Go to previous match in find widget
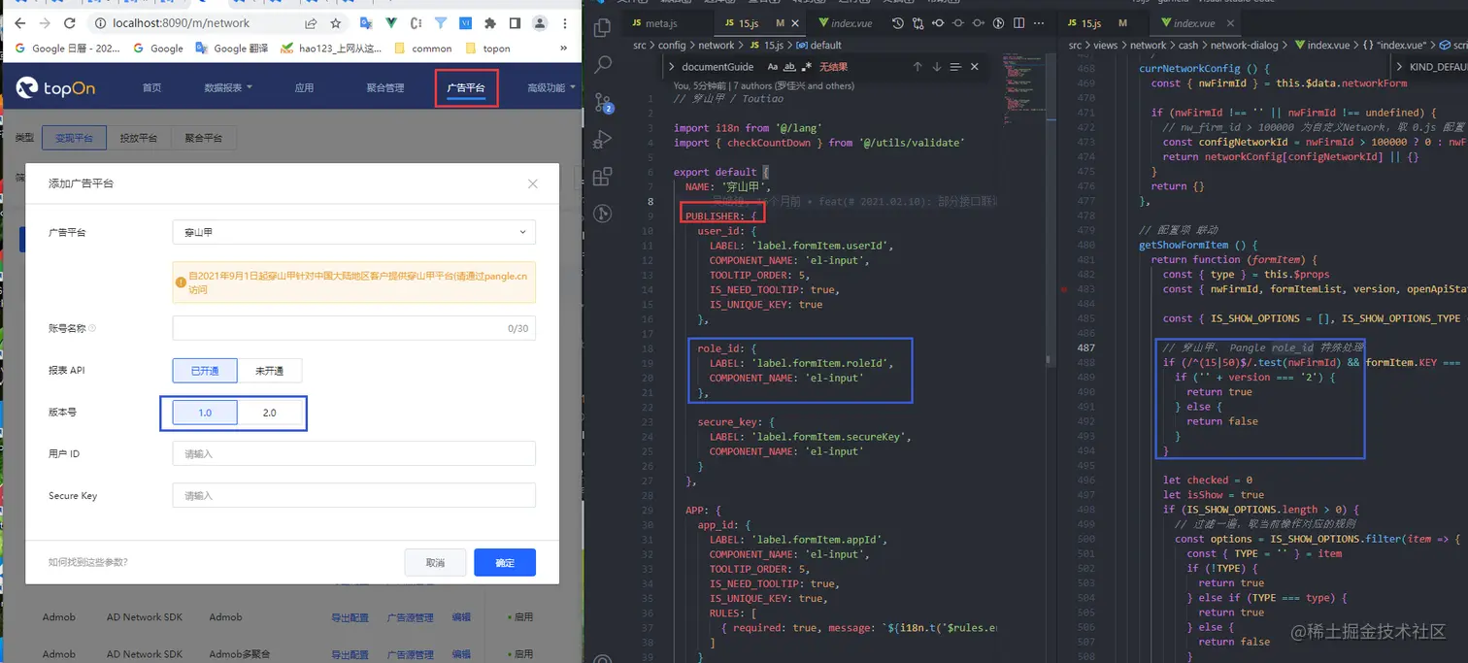Viewport: 1468px width, 663px height. tap(917, 67)
